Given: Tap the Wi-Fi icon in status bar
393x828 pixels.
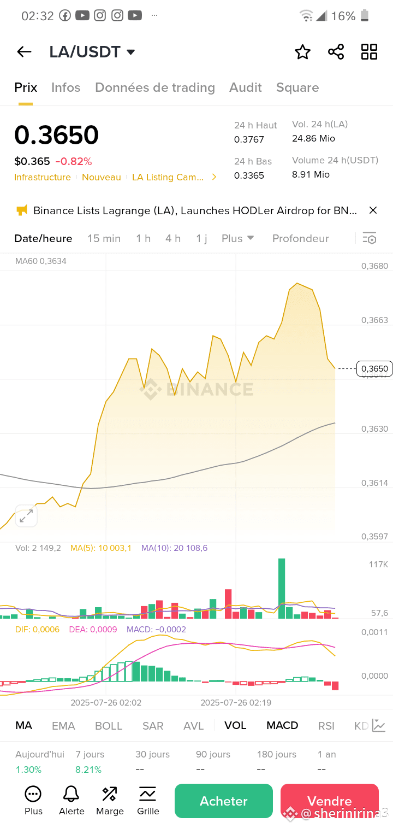Looking at the screenshot, I should [x=306, y=16].
